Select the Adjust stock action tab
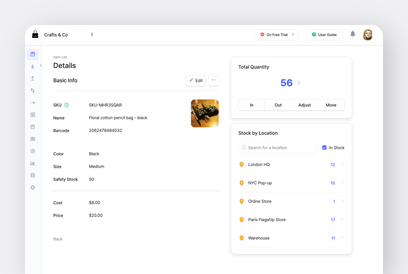Viewport: 408px width, 274px height. tap(305, 105)
